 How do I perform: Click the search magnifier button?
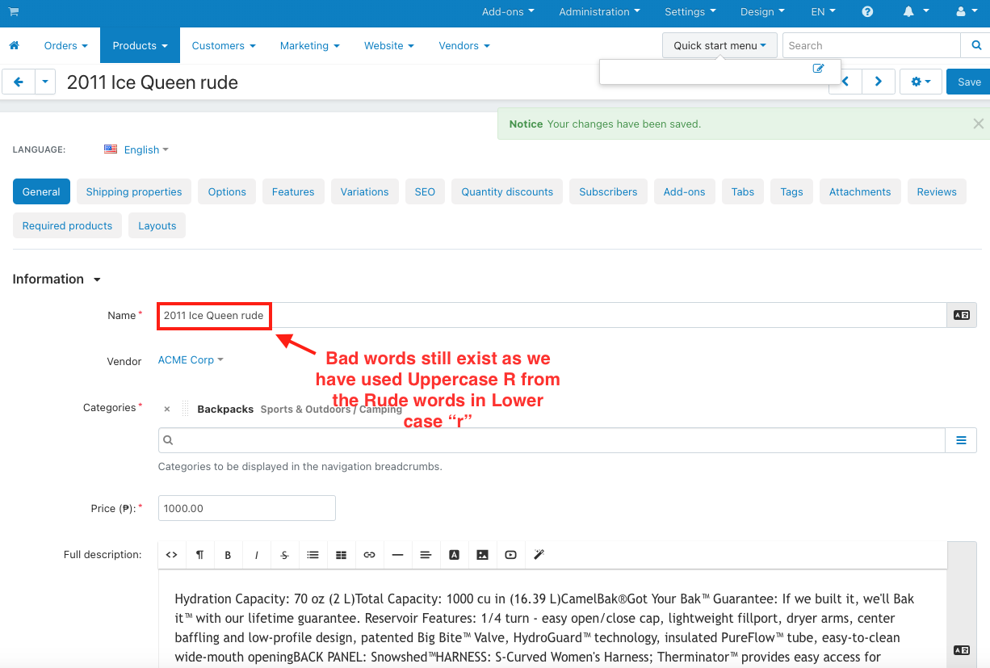pyautogui.click(x=975, y=46)
